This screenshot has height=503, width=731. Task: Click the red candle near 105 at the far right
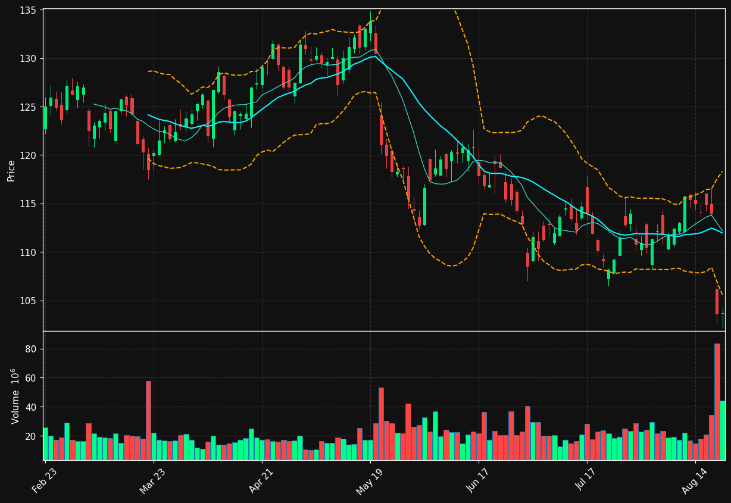717,302
